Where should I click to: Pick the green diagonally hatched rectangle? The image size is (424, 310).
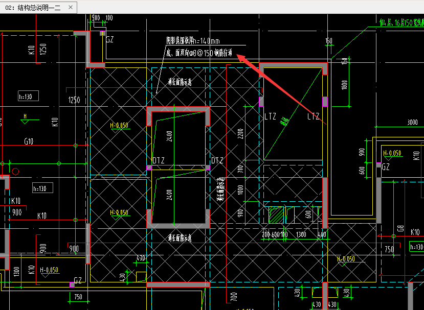pos(276,215)
